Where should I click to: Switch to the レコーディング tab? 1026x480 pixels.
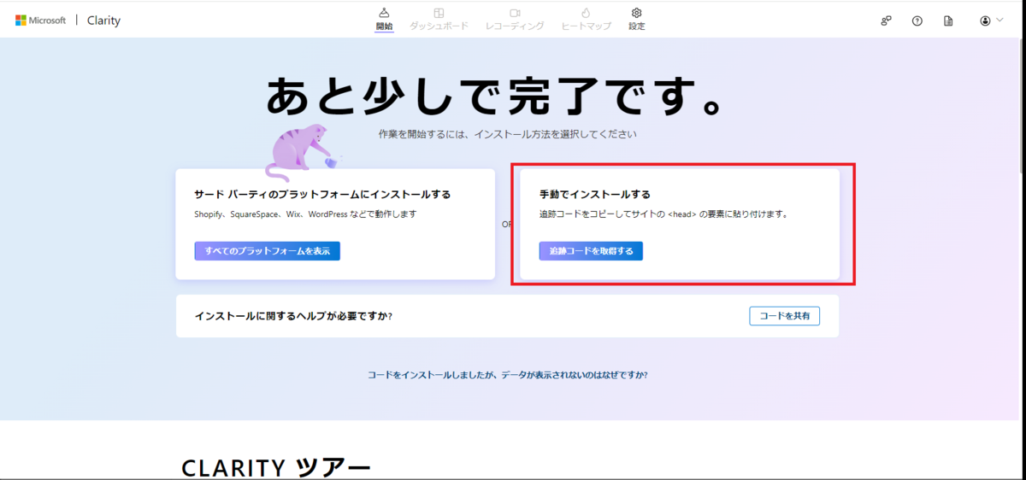tap(515, 19)
